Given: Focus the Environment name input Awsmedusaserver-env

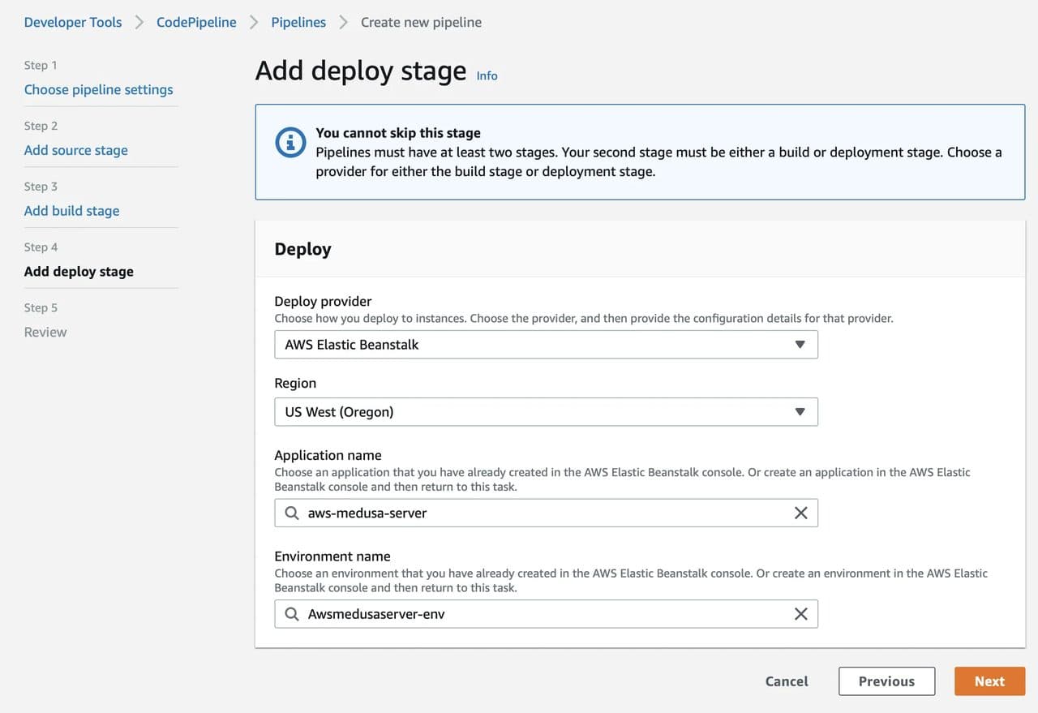Looking at the screenshot, I should [x=546, y=614].
